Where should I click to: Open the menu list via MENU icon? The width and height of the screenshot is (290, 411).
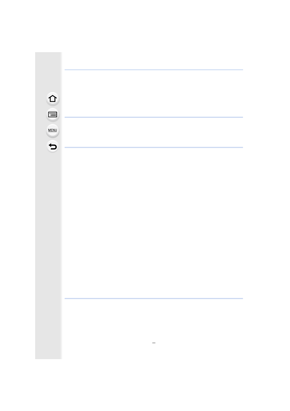tap(53, 131)
